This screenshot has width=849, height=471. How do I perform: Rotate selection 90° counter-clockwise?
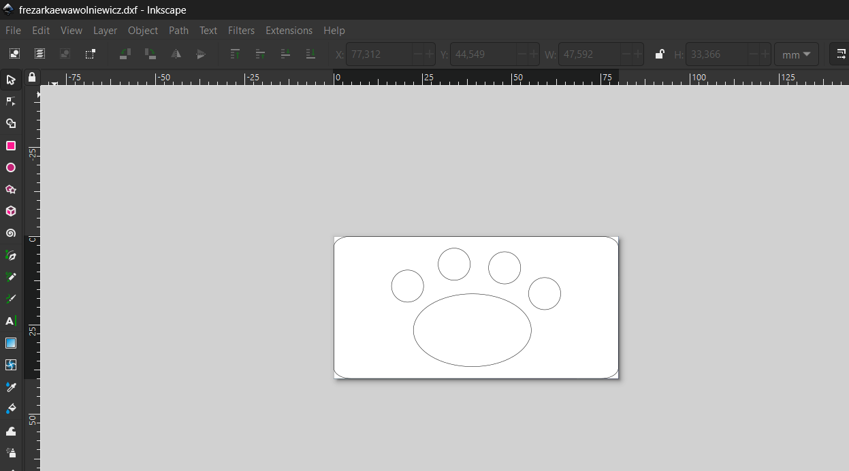(125, 54)
